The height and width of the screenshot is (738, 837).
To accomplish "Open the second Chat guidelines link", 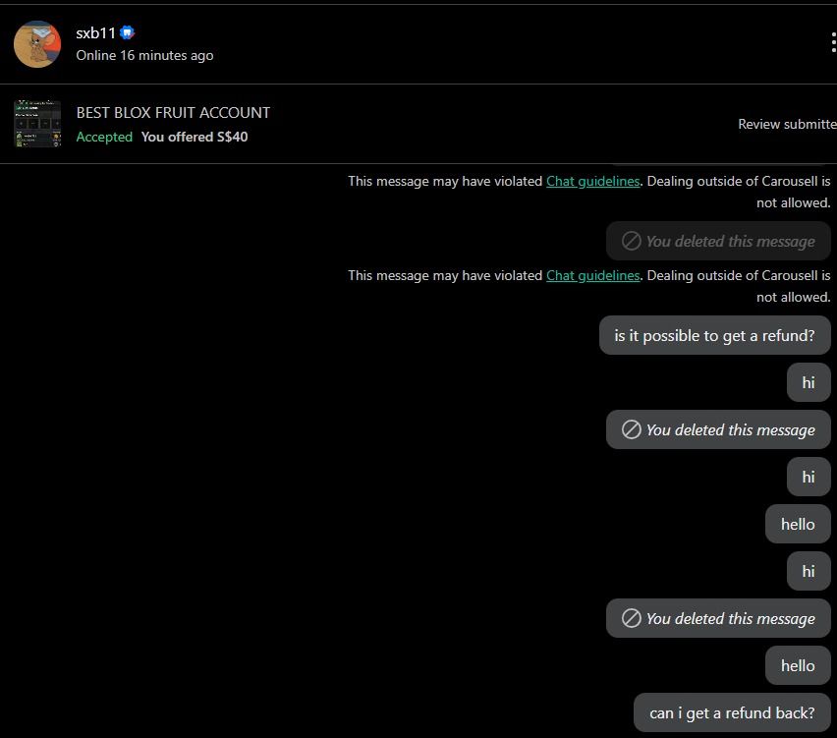I will (592, 275).
